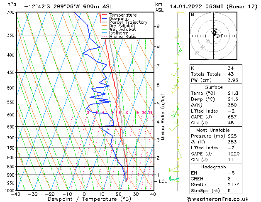261x202 pixels.
Task: Click the blue Dewpoint line sample in legend
Action: (x=104, y=19)
